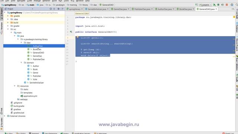Open the Window menu
The image size is (238, 134).
80,1
